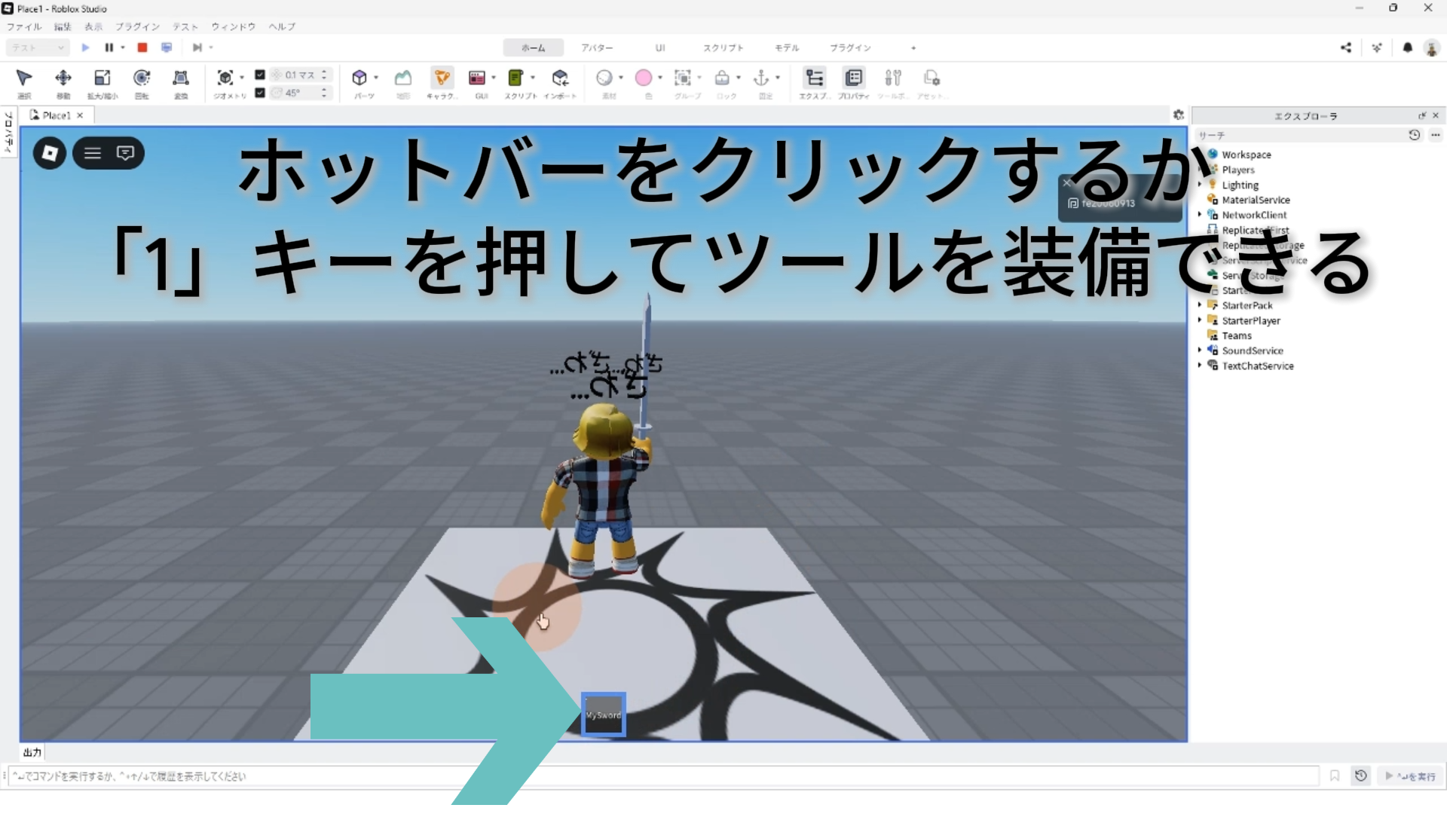Click the Terrain editor icon
The height and width of the screenshot is (814, 1447).
(x=403, y=78)
